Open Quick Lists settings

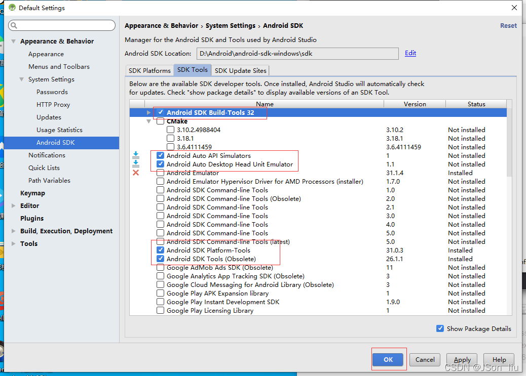[44, 168]
